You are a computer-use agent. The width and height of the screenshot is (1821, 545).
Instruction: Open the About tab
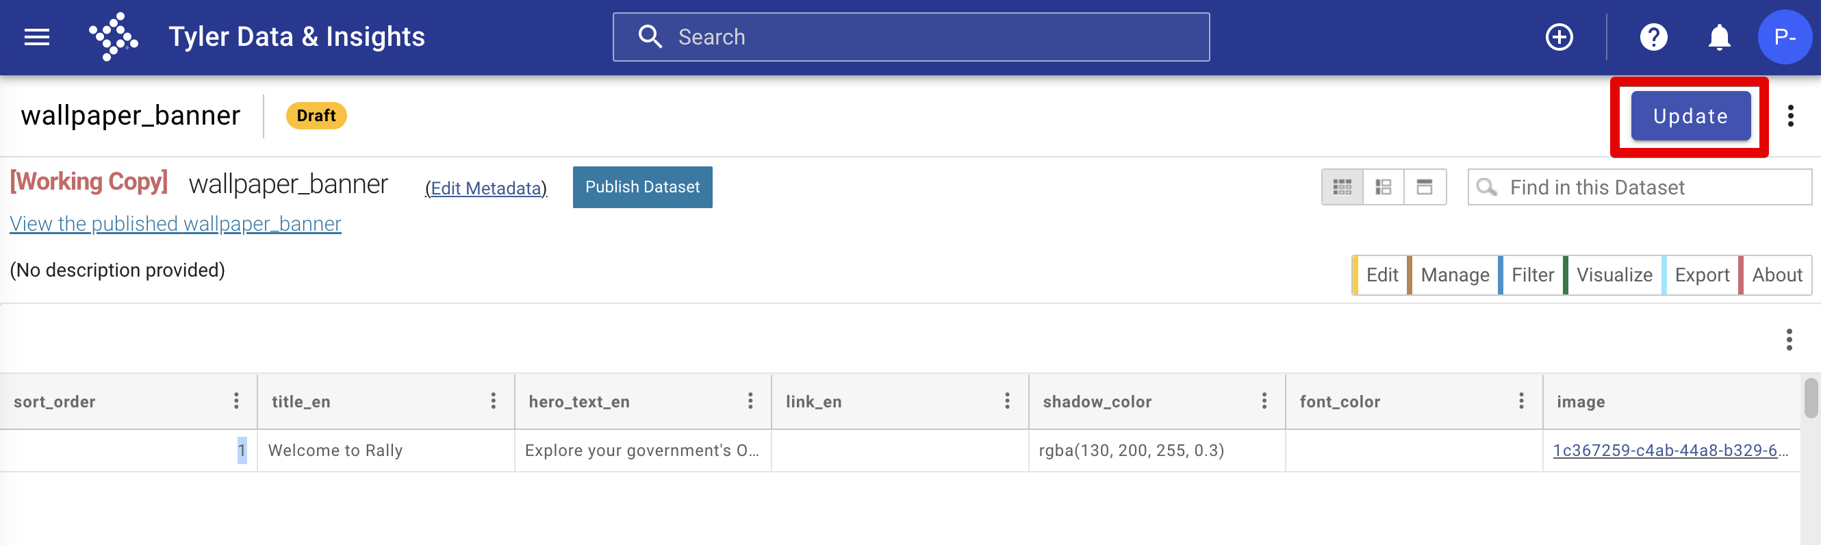[x=1776, y=275]
